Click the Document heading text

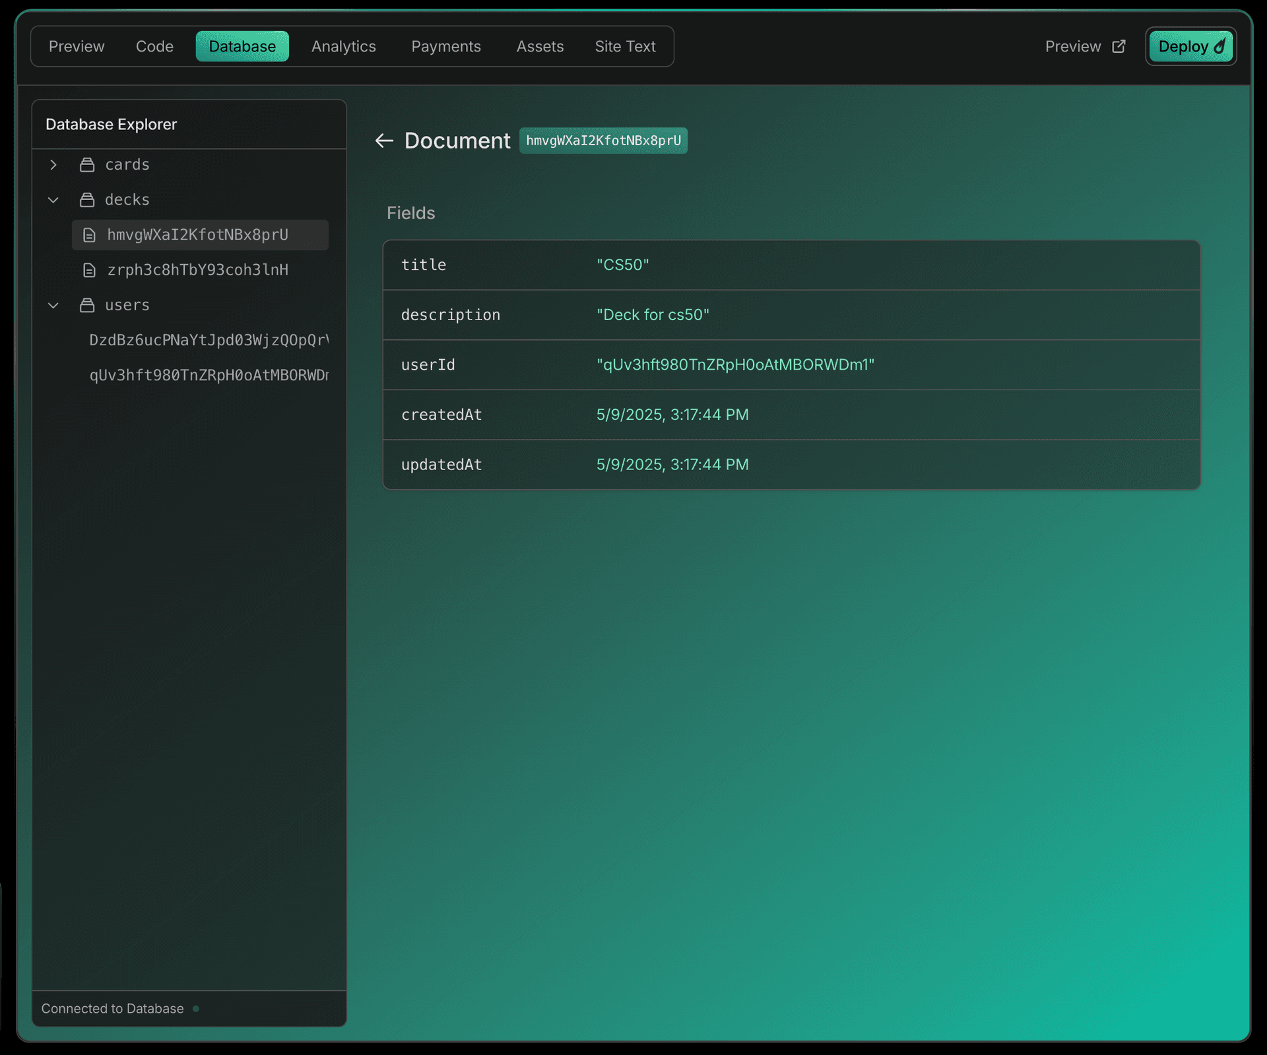(x=457, y=141)
